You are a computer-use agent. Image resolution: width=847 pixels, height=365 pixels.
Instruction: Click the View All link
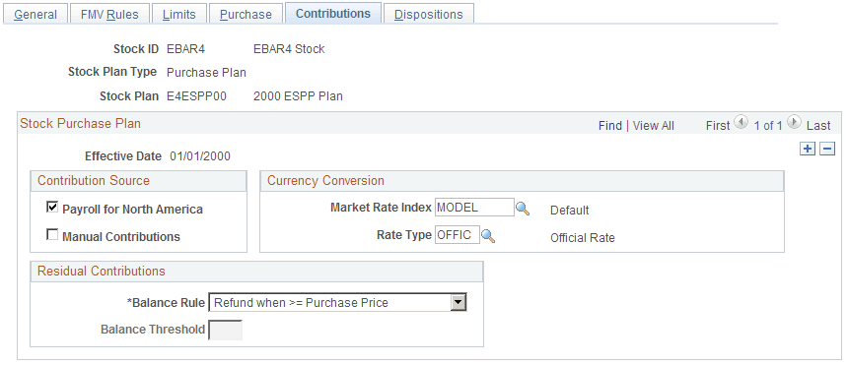tap(654, 126)
